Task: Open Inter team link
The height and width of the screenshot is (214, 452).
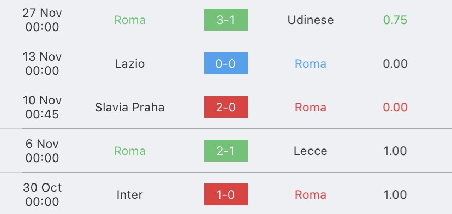Action: point(130,195)
